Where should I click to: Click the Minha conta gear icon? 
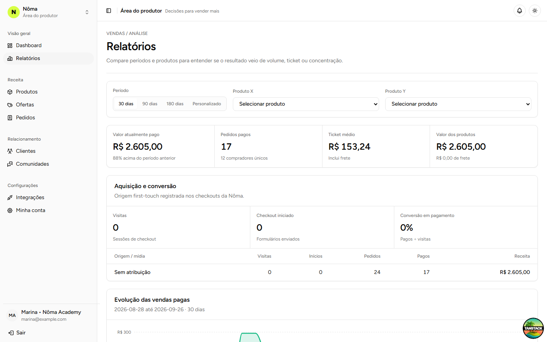click(x=10, y=211)
